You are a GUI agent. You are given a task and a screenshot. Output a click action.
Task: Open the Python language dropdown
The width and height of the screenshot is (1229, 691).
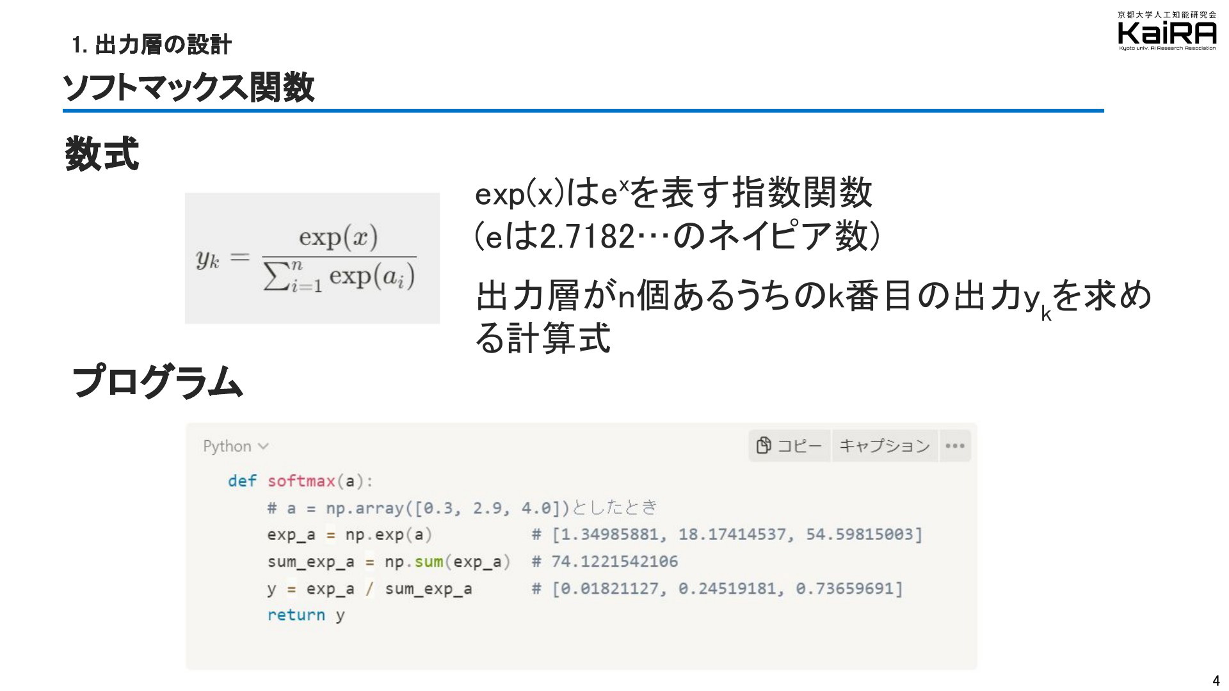[236, 446]
